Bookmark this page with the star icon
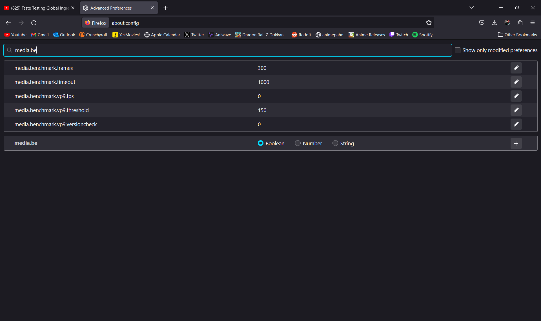Screen dimensions: 541x321 pos(429,23)
